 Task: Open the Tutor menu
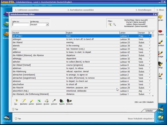click(44, 5)
